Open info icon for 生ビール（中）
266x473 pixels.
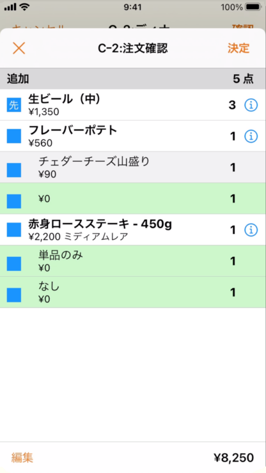(x=251, y=105)
